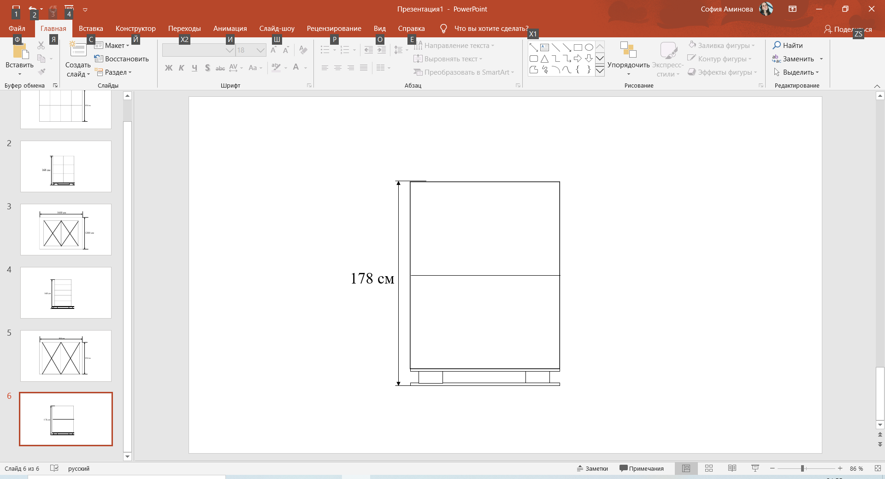Click the zoom slider handle
Image resolution: width=885 pixels, height=479 pixels.
point(802,468)
